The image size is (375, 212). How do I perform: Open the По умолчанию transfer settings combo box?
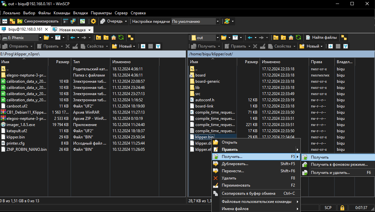(x=195, y=21)
